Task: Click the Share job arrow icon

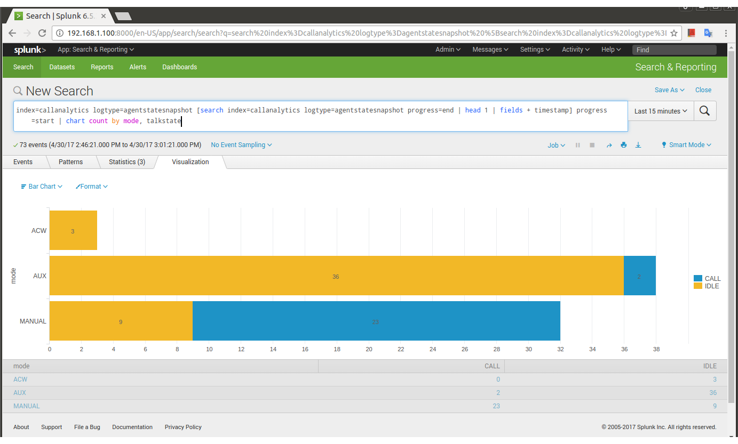Action: pyautogui.click(x=609, y=145)
